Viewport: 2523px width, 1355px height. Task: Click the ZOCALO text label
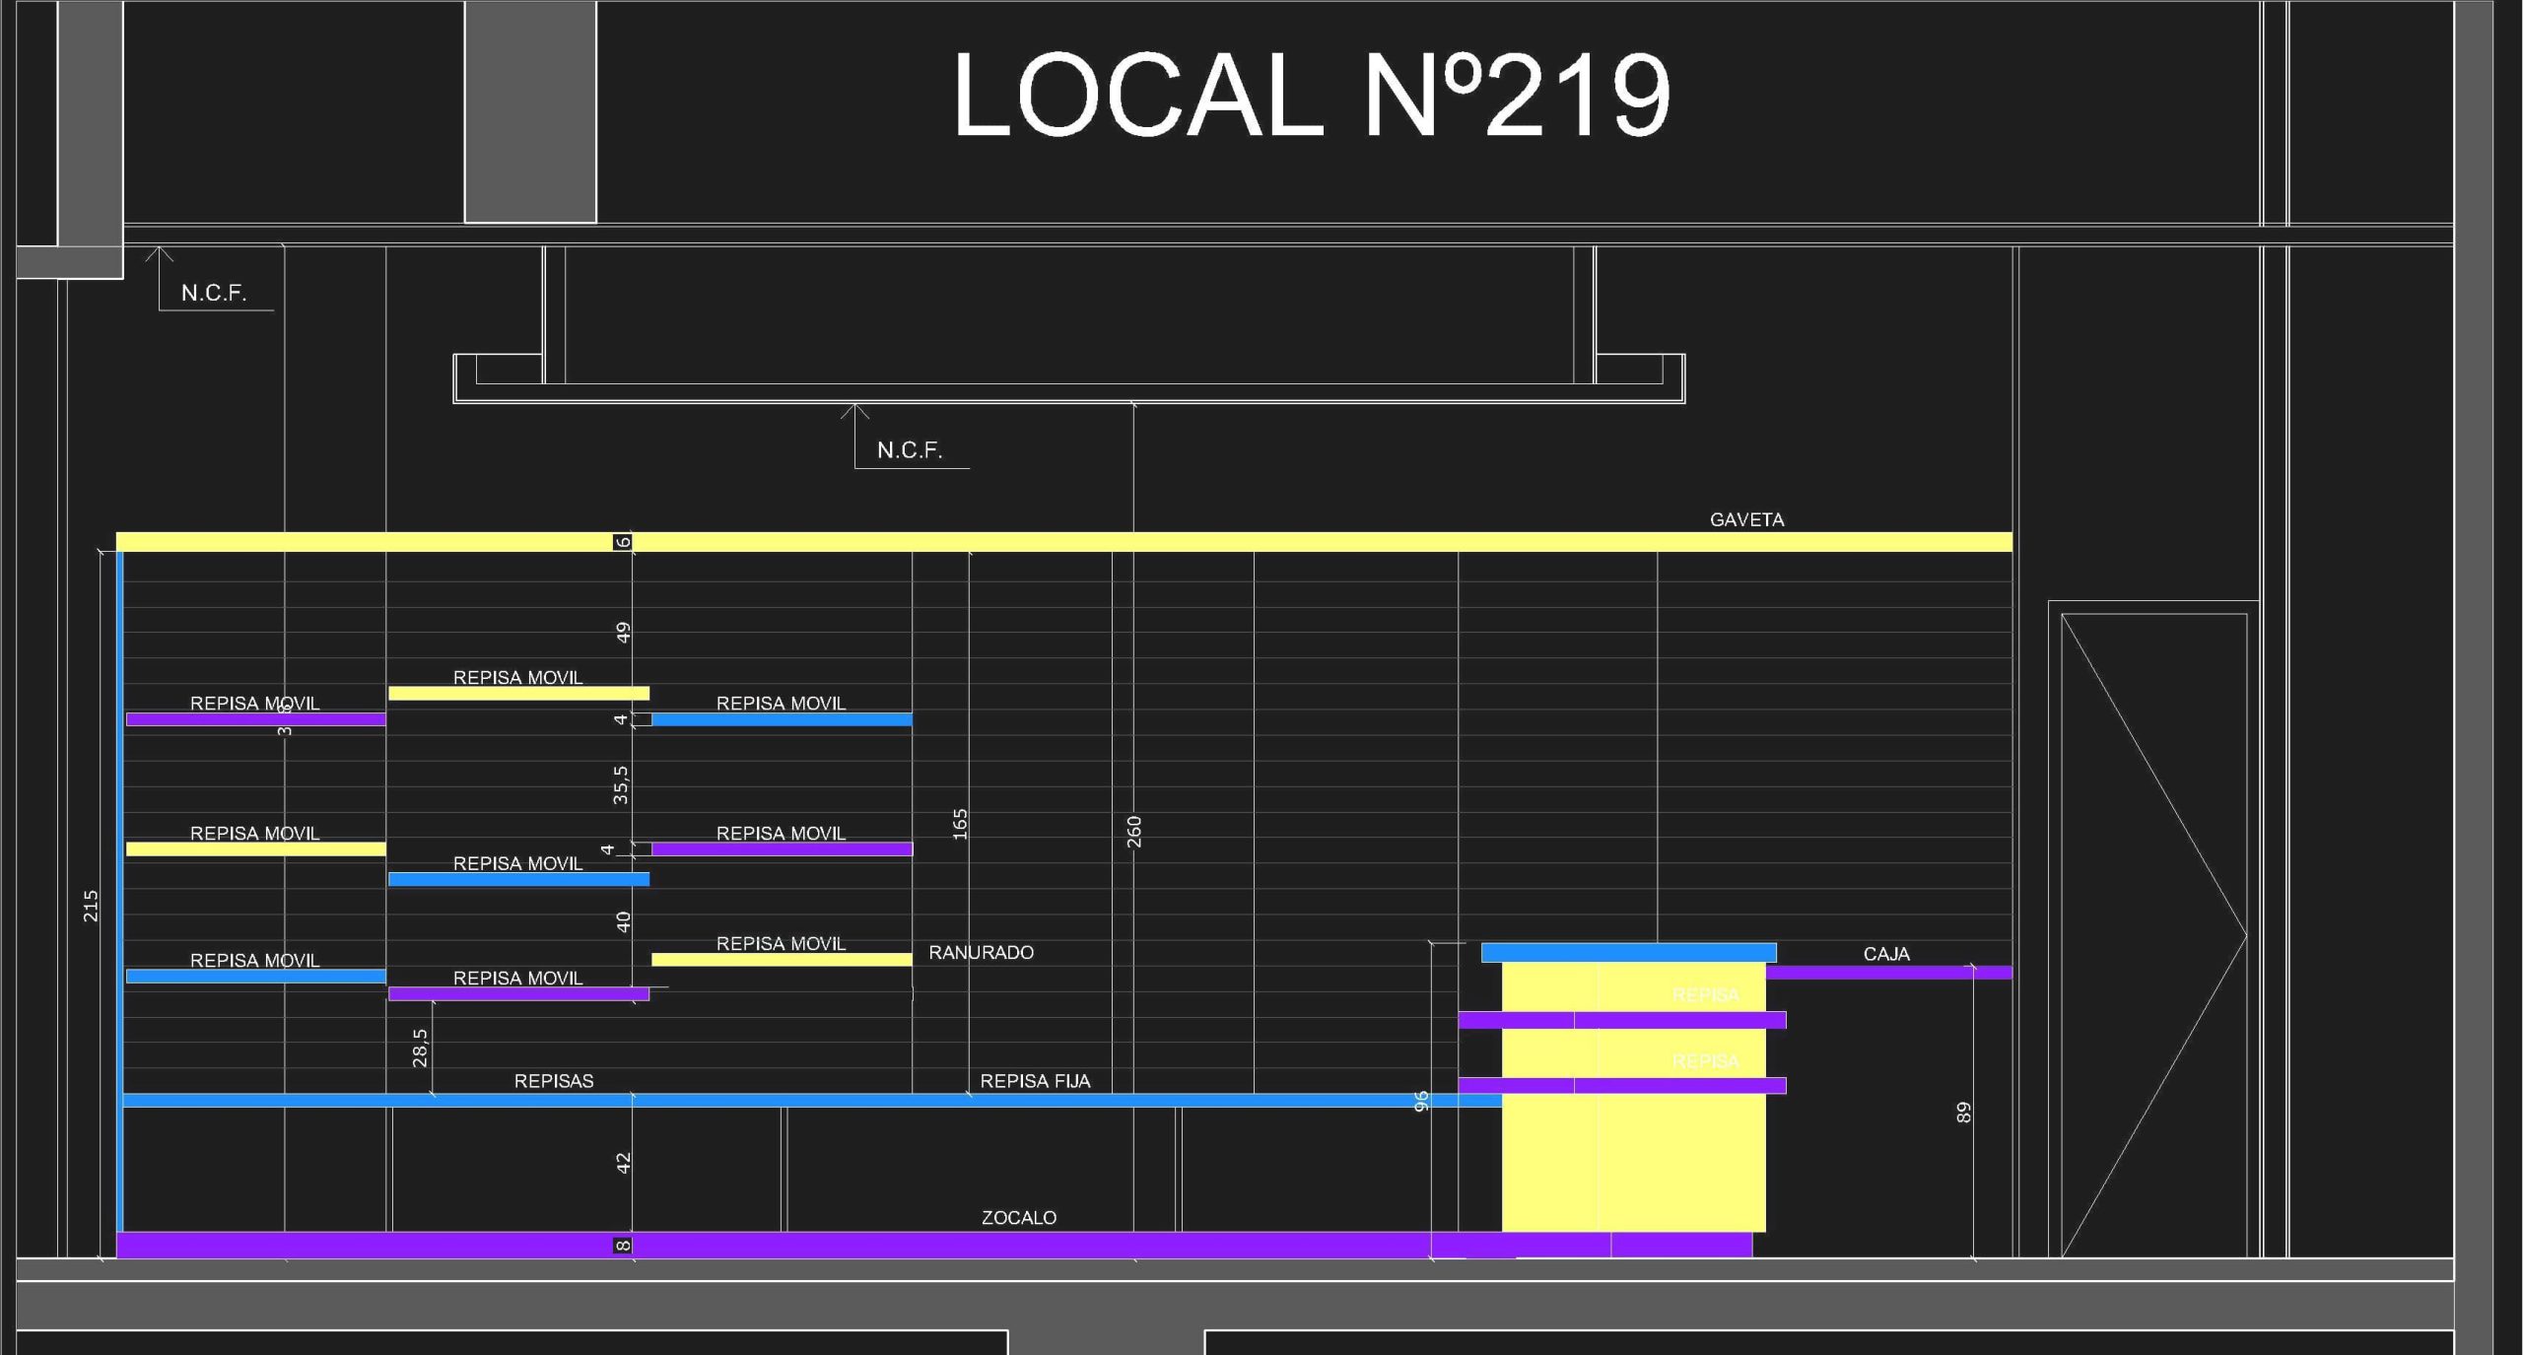coord(1018,1218)
